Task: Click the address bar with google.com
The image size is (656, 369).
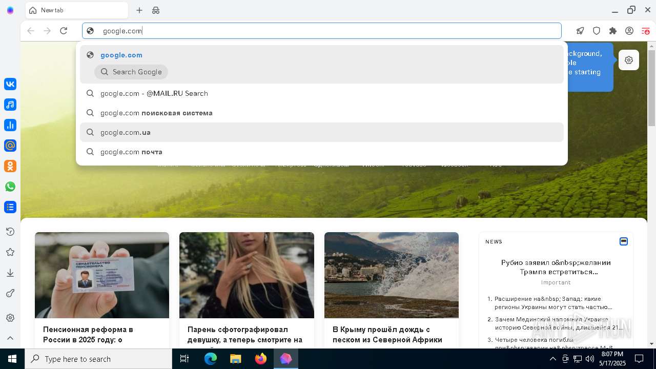Action: click(322, 31)
